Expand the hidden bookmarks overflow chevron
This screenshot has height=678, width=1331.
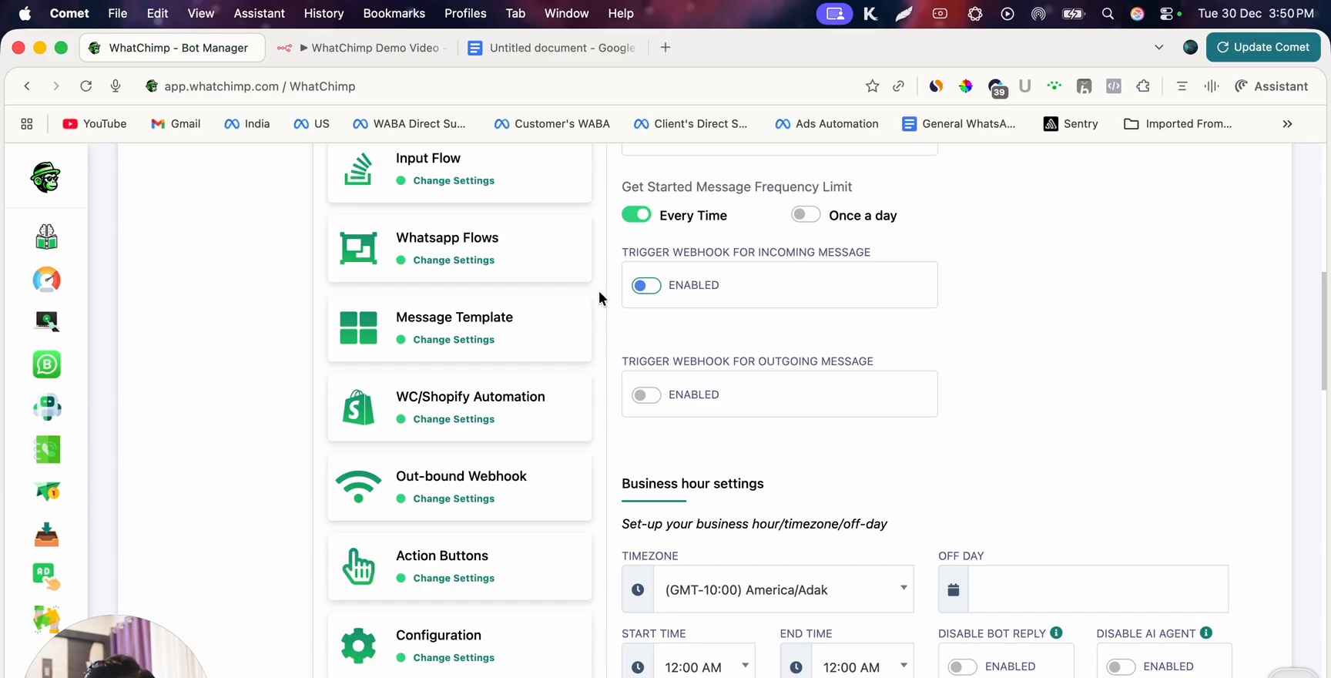point(1287,124)
